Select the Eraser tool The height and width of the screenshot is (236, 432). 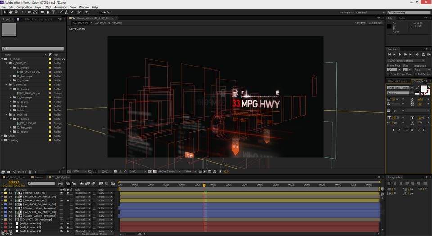pos(72,12)
